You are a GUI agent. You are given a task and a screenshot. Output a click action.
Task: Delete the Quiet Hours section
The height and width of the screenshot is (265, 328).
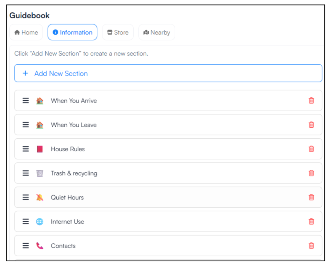[311, 197]
